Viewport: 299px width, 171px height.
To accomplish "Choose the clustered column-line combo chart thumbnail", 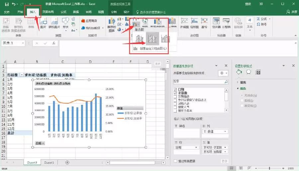I will 140,39.
